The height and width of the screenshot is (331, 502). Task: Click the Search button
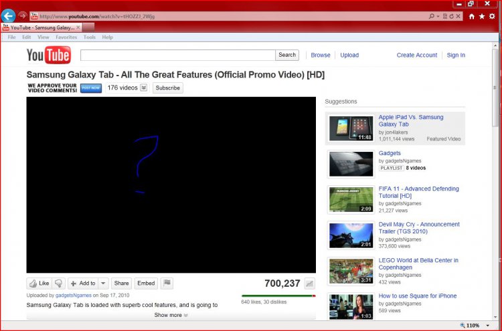point(287,55)
